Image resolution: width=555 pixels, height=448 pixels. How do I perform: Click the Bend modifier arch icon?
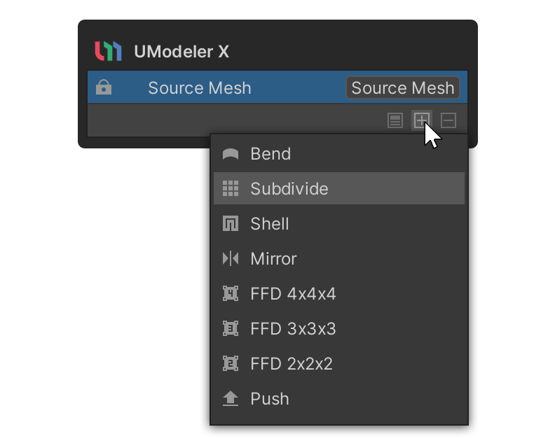point(231,154)
